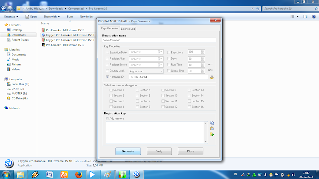Enable the Run Time checkbox
The width and height of the screenshot is (319, 179).
(x=169, y=65)
